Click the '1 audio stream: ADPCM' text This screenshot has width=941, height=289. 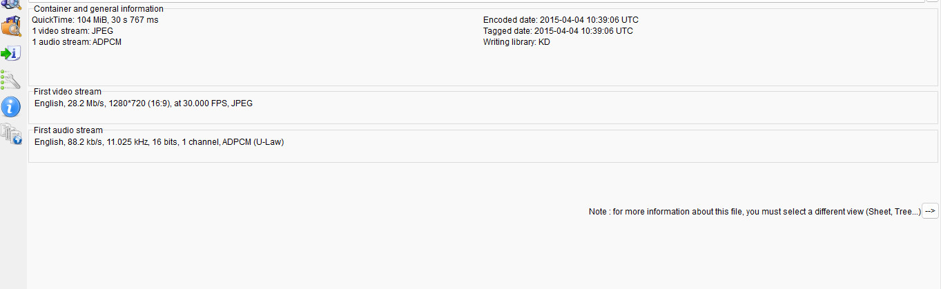point(77,42)
